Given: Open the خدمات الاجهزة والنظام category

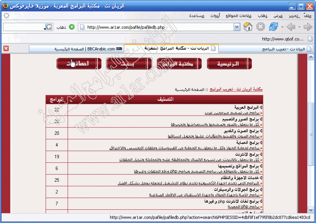Looking at the screenshot, I should coord(240,178).
